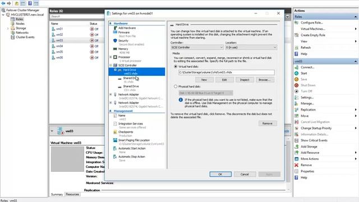Open the Name management item
359x202 pixels.
coord(122,116)
